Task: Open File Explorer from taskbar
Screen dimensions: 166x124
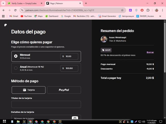Action: (x=18, y=122)
